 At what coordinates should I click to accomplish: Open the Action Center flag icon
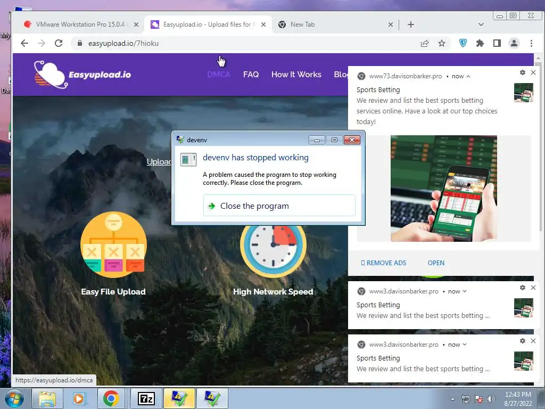[478, 399]
